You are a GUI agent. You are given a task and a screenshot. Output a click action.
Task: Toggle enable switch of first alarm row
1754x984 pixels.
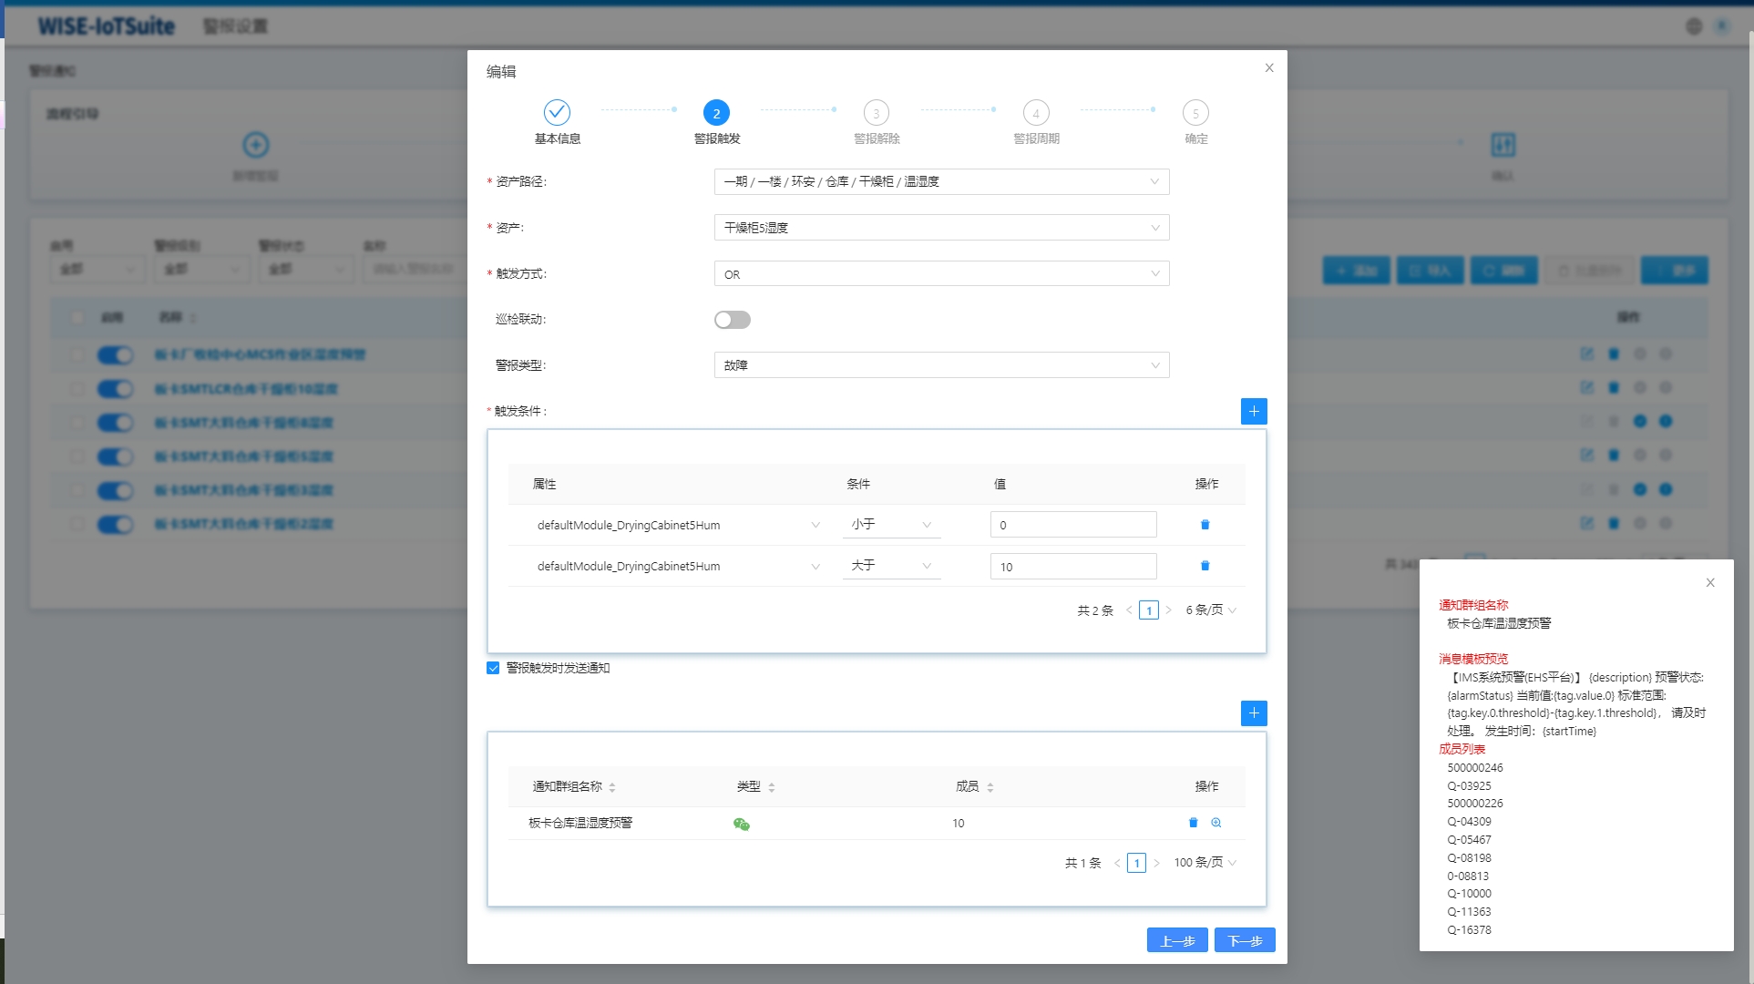(x=115, y=355)
